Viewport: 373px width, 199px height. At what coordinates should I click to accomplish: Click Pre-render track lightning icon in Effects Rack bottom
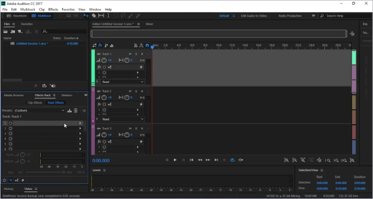click(x=23, y=180)
